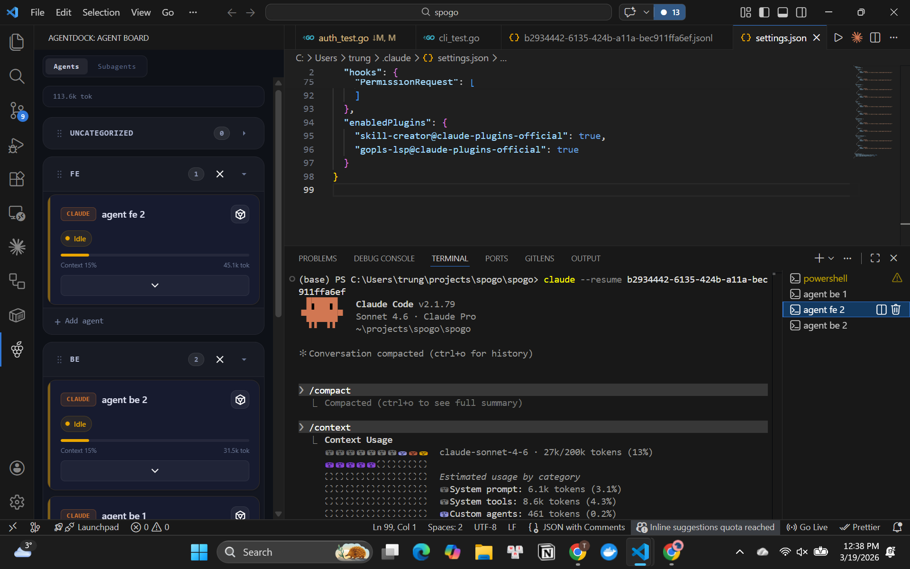Toggle the bottom panel layout button

(783, 12)
